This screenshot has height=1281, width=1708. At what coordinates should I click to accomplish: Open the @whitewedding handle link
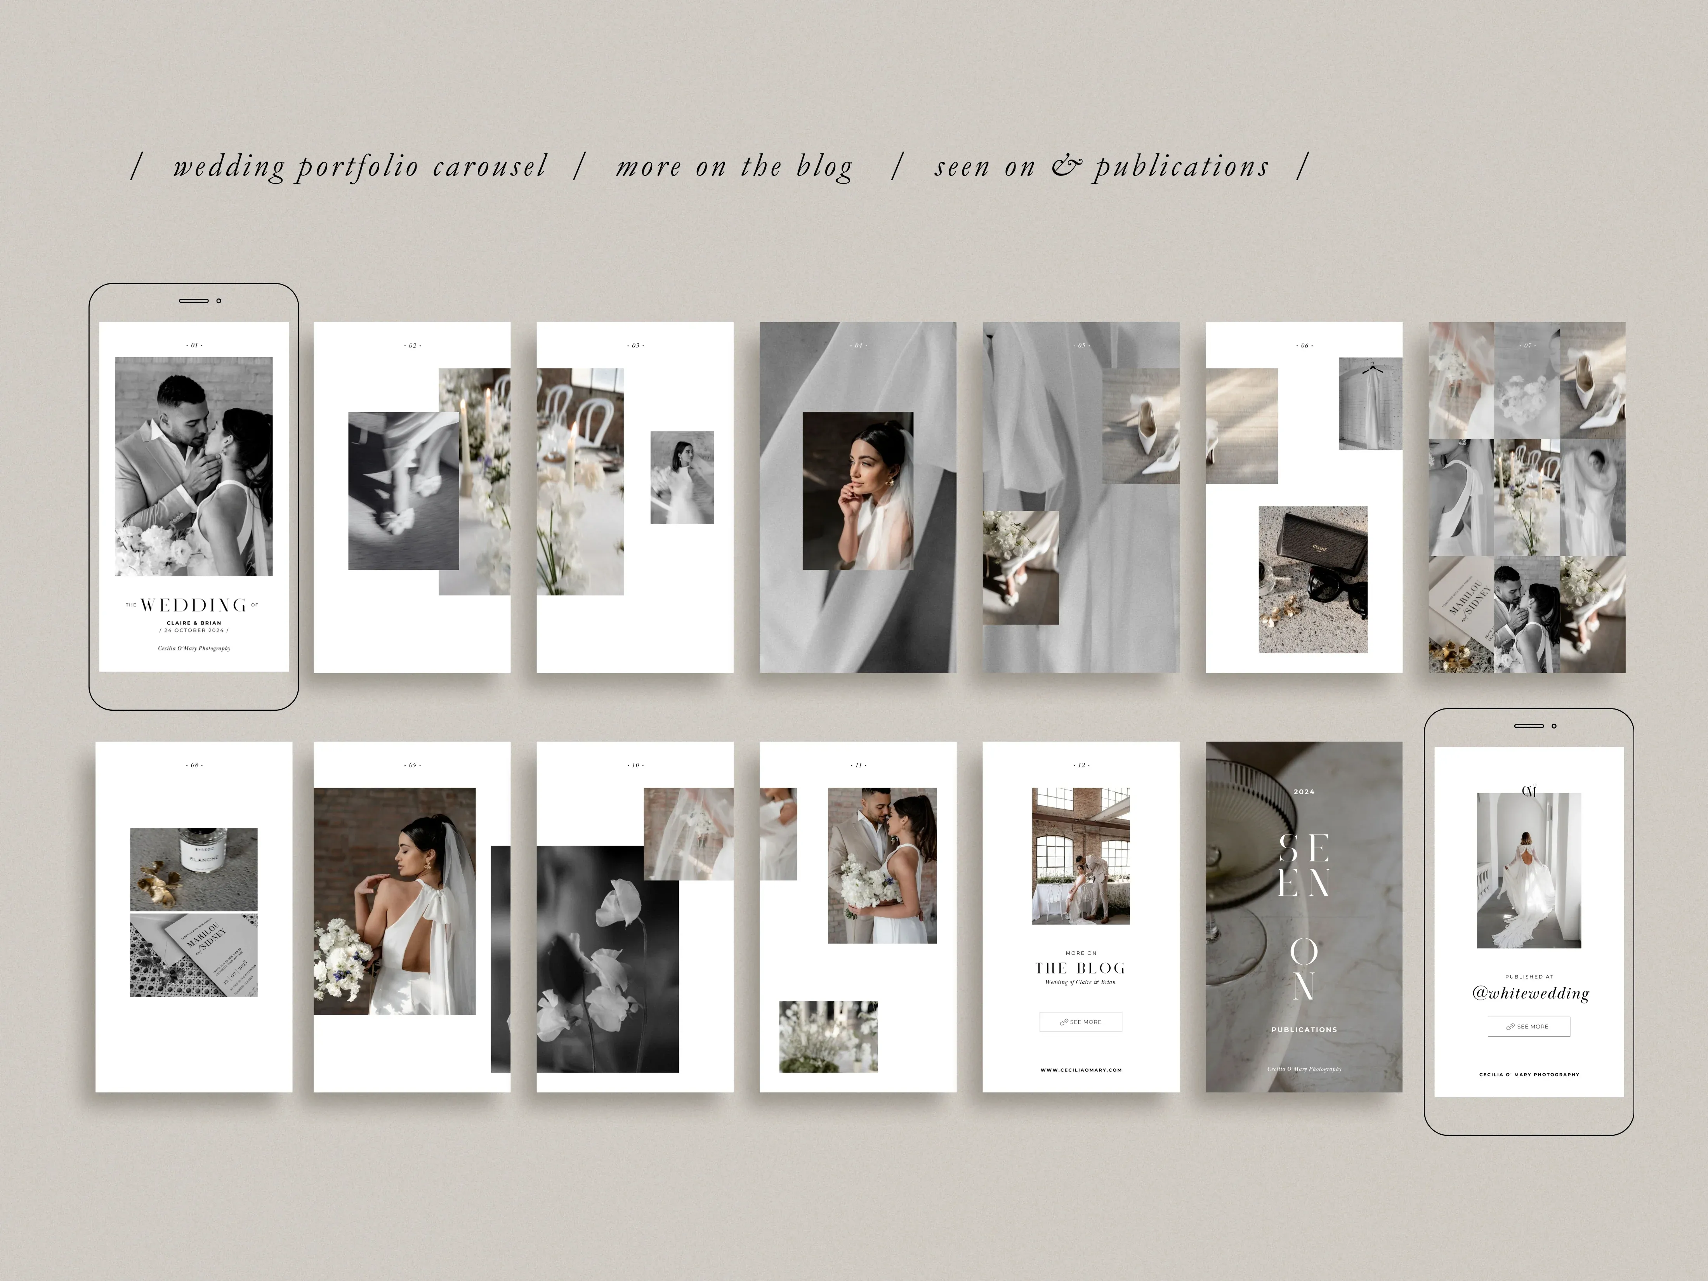click(1530, 994)
